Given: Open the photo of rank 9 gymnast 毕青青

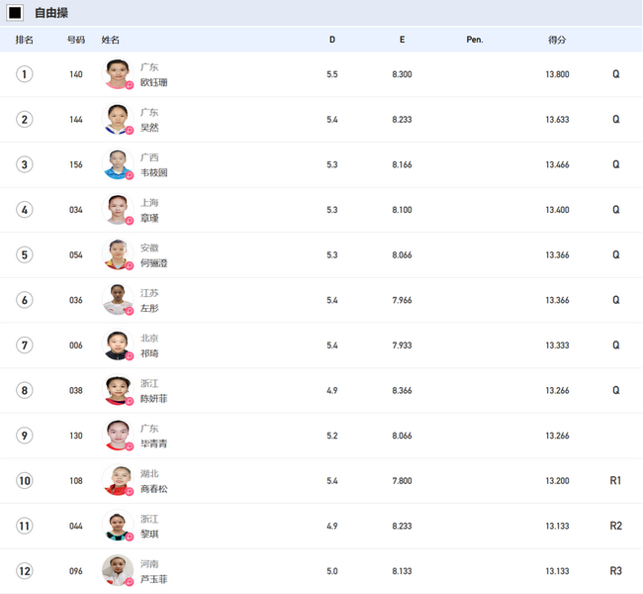Looking at the screenshot, I should click(x=118, y=436).
